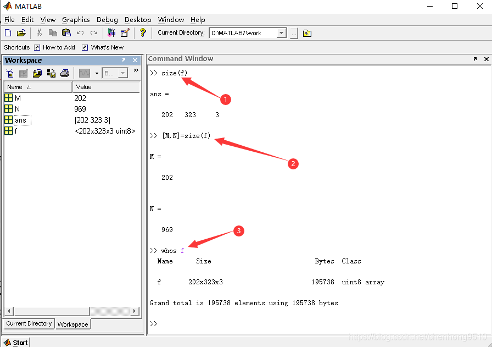Click the Paste clipboard icon

point(66,32)
